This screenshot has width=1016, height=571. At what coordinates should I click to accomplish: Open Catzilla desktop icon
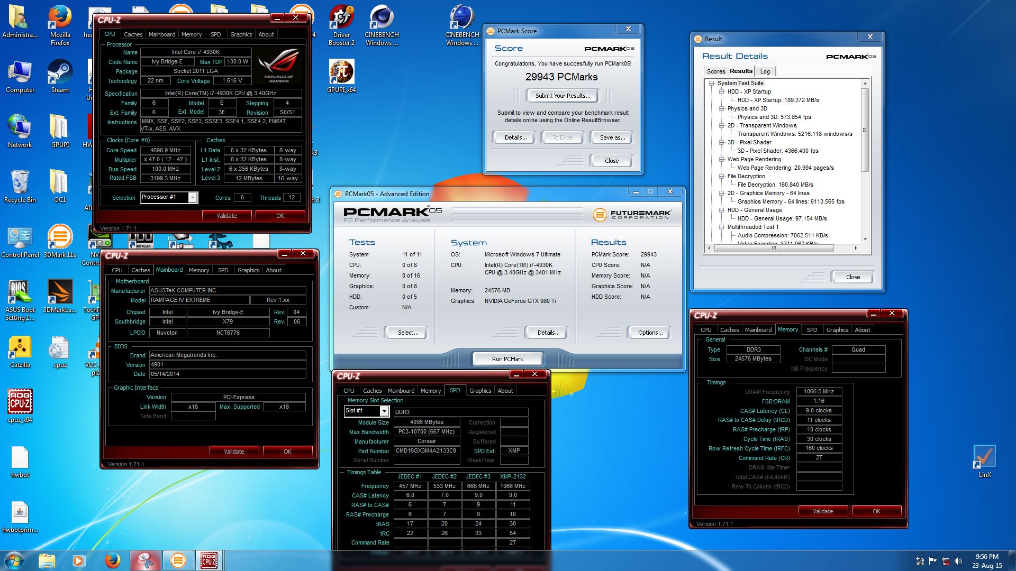(20, 351)
